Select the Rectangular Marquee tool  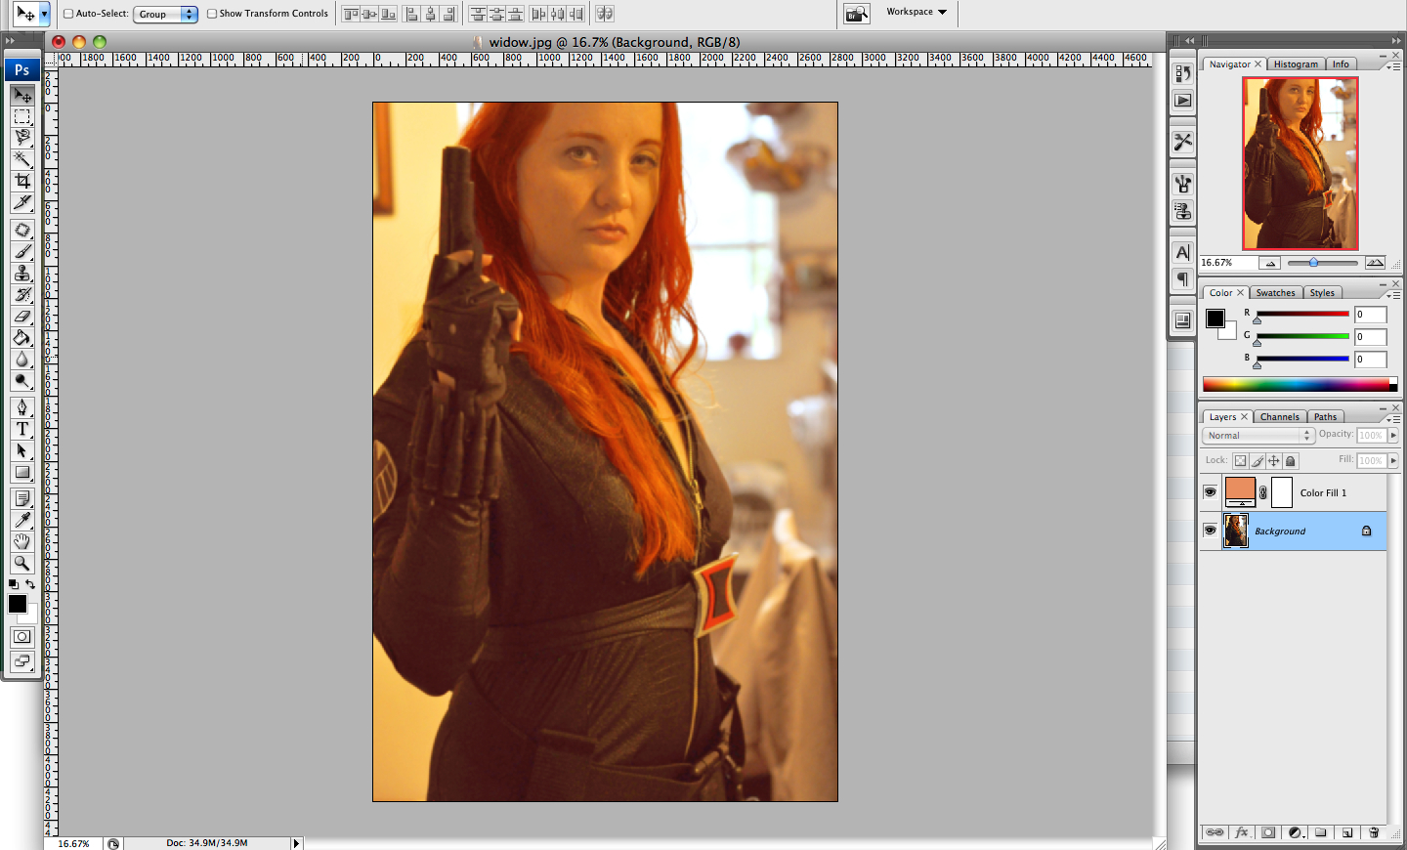pyautogui.click(x=22, y=116)
